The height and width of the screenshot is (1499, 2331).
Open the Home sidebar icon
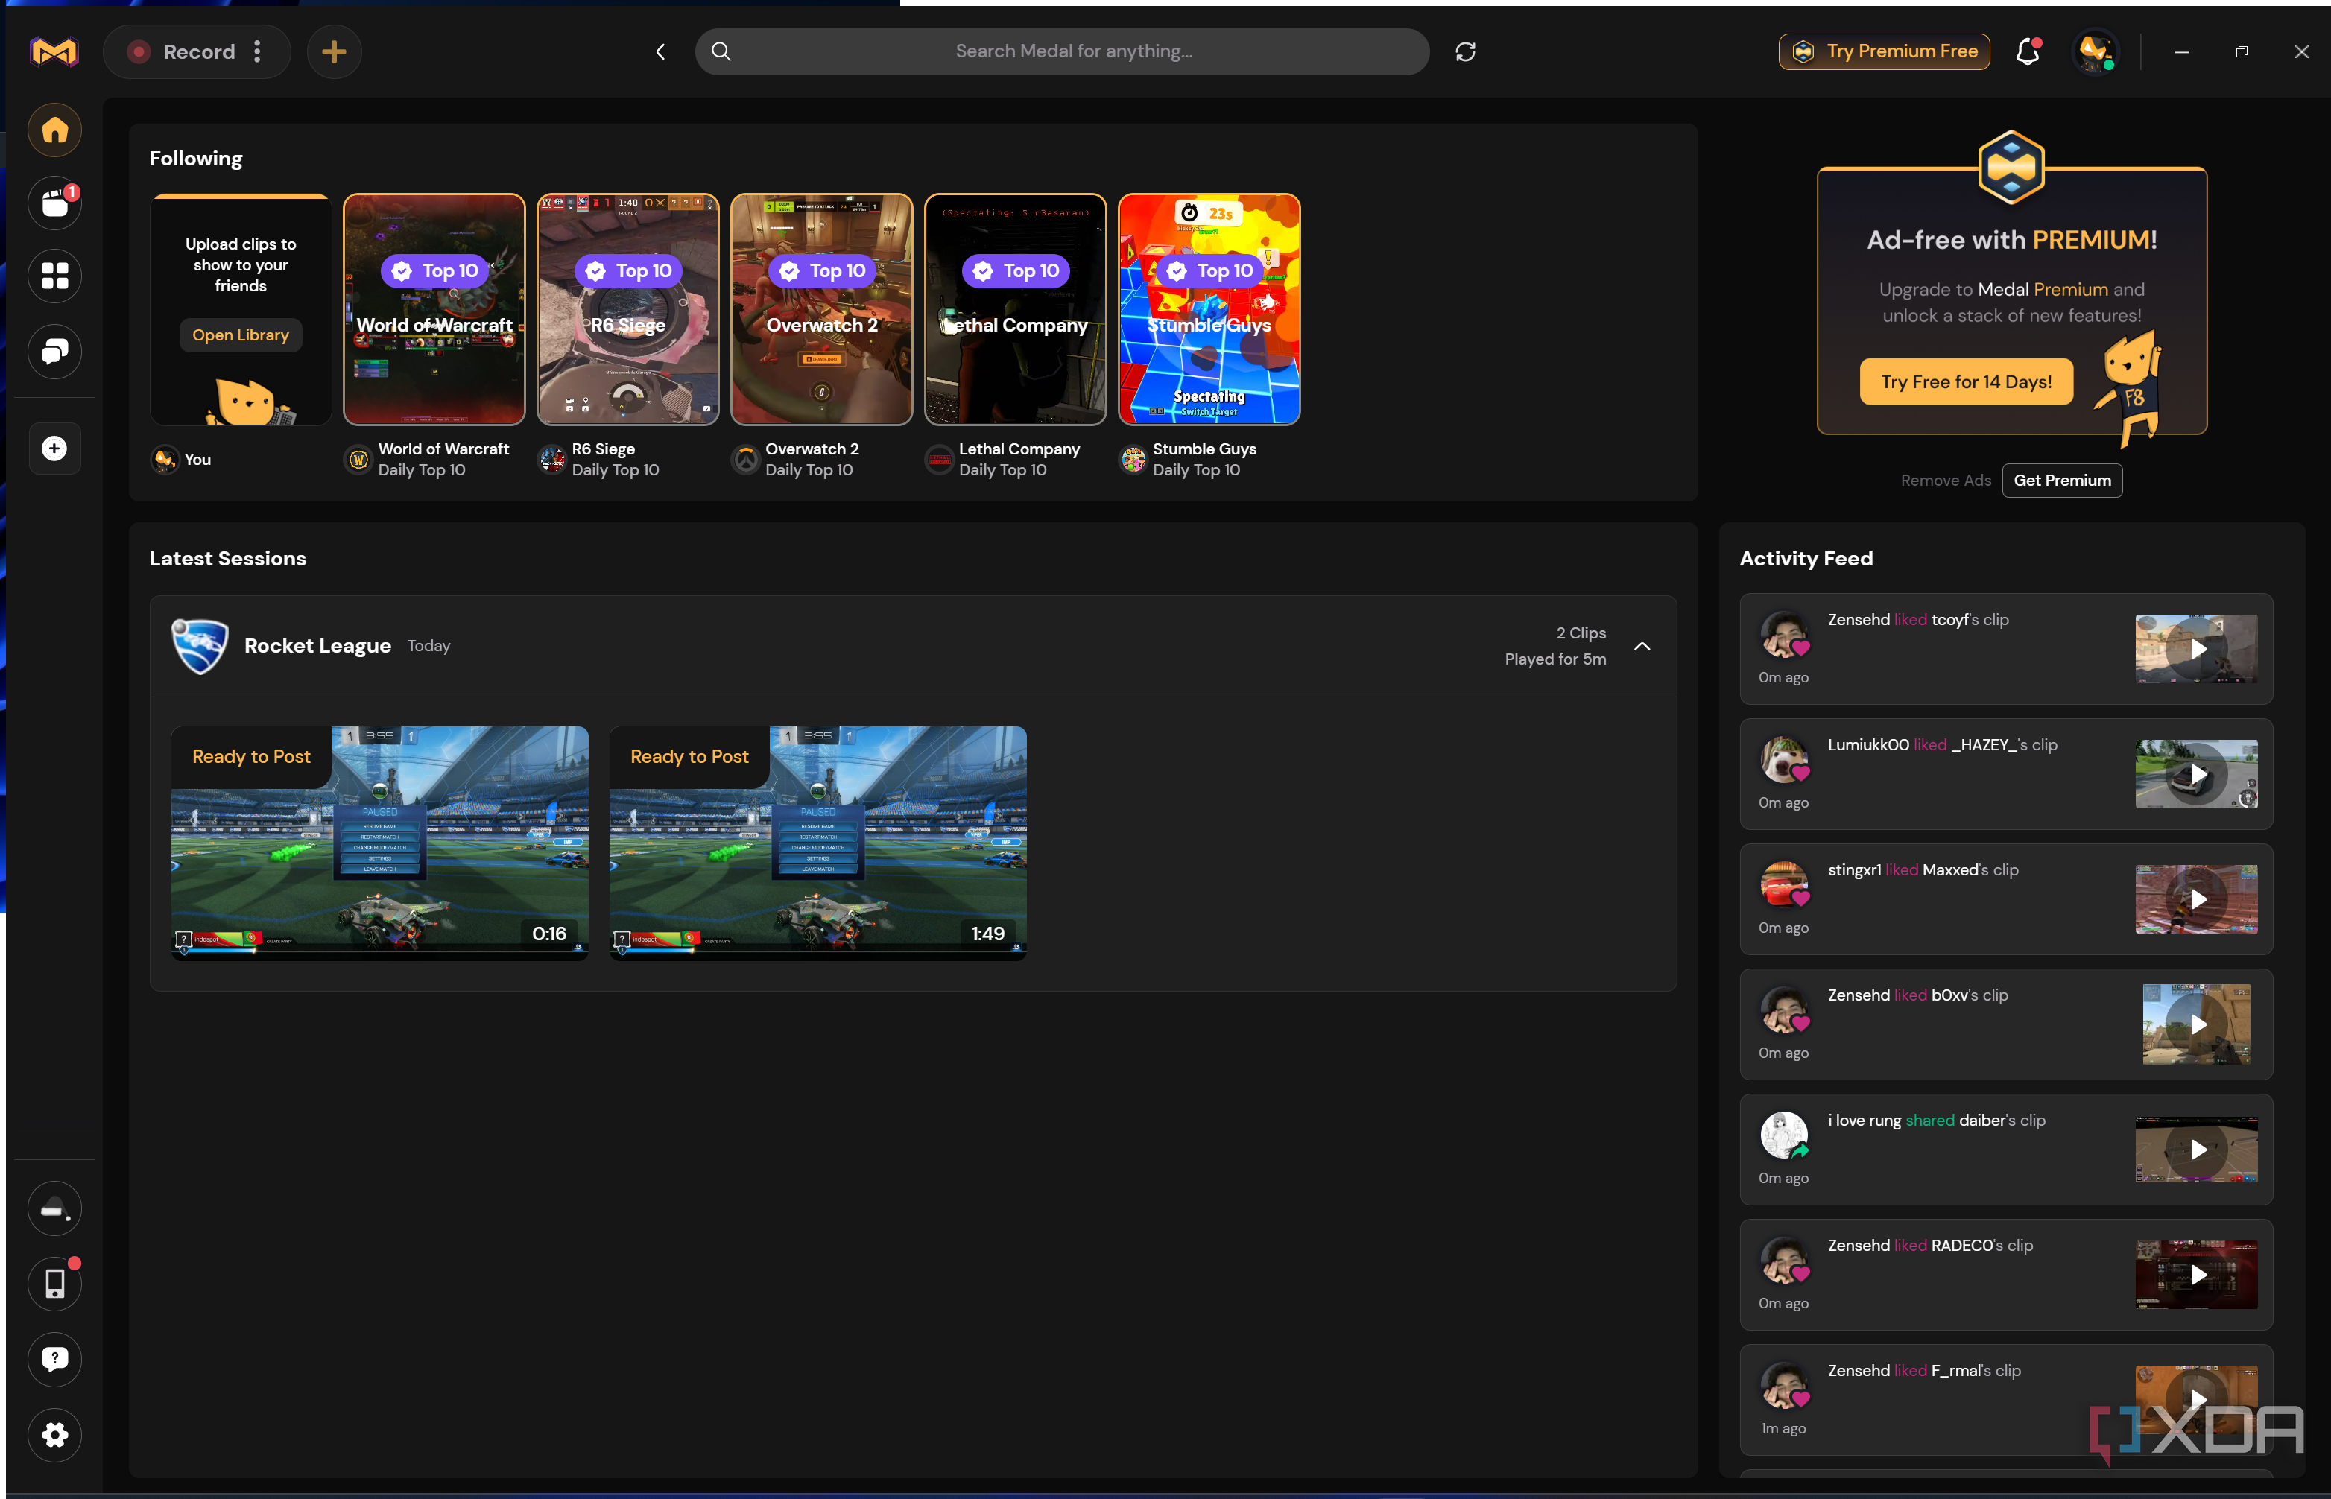54,130
